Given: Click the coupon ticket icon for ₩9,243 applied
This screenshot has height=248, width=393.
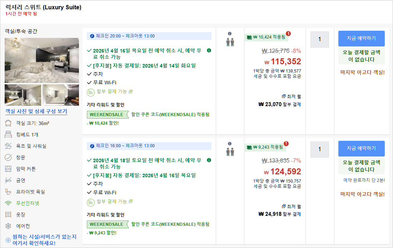Looking at the screenshot, I should 249,148.
